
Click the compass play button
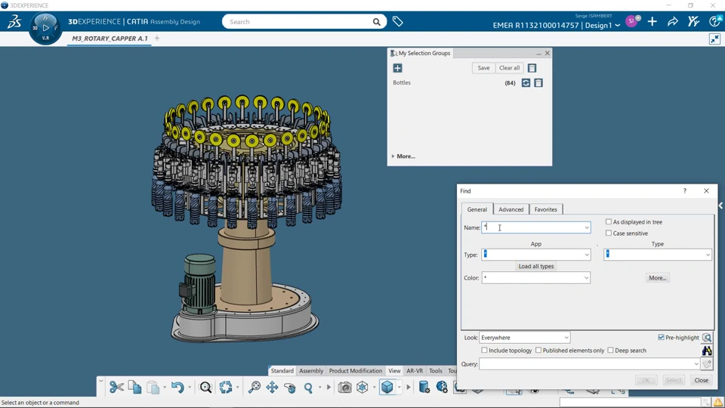[x=45, y=28]
